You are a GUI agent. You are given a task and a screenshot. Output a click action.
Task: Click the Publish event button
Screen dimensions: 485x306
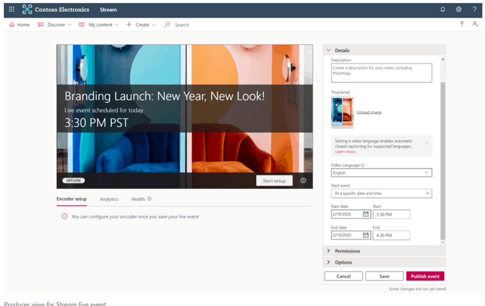pos(425,276)
